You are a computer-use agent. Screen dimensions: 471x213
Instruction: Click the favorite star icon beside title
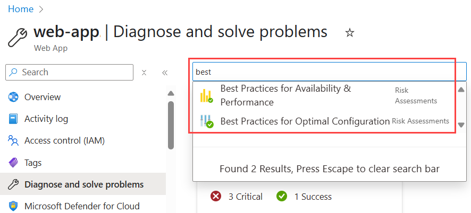349,33
